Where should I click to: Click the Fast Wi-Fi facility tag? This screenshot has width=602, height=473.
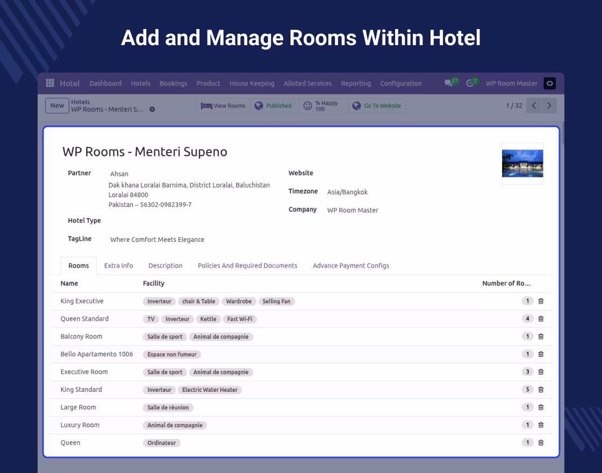click(240, 319)
